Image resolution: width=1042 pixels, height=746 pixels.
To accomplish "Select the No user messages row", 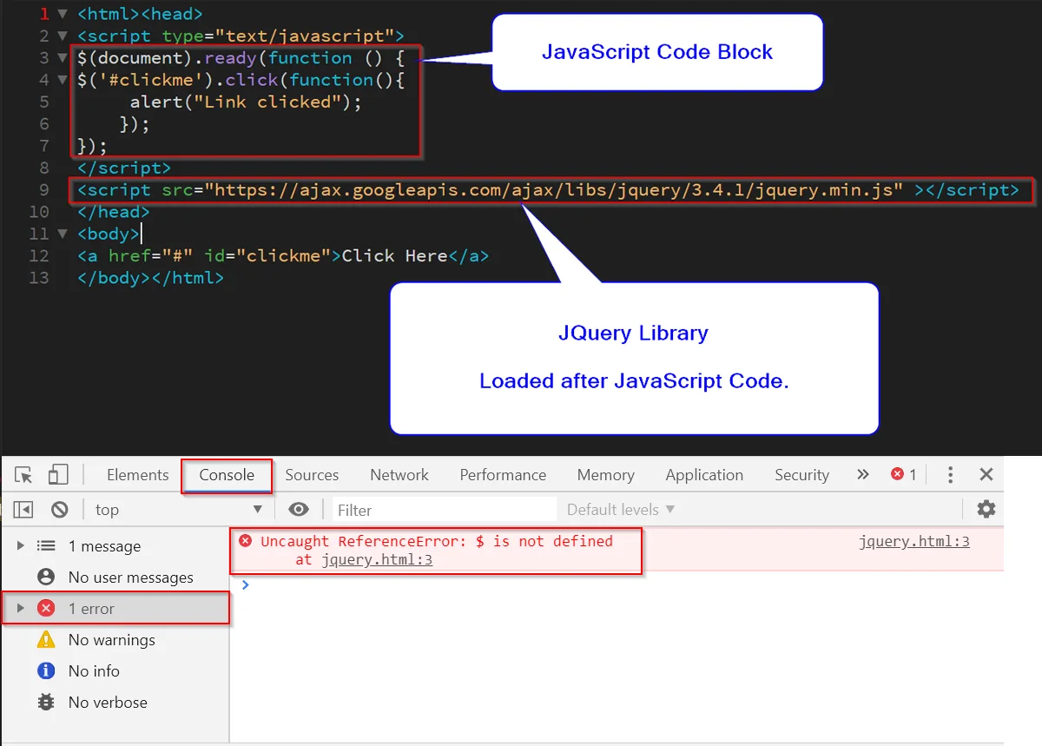I will 115,578.
